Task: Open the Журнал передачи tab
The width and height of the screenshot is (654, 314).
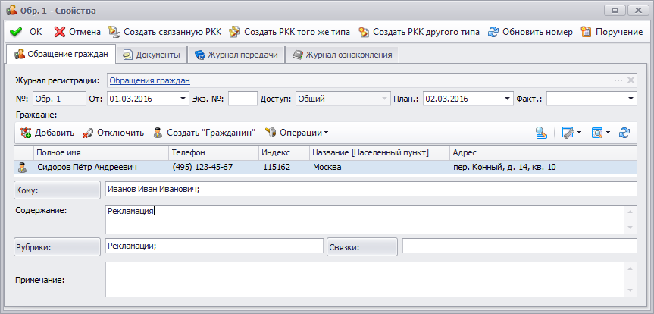Action: pyautogui.click(x=236, y=55)
